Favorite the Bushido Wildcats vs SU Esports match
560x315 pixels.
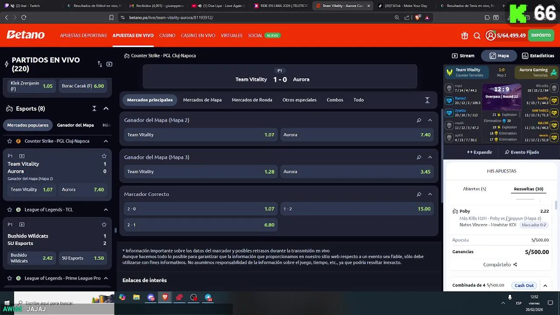point(104,224)
